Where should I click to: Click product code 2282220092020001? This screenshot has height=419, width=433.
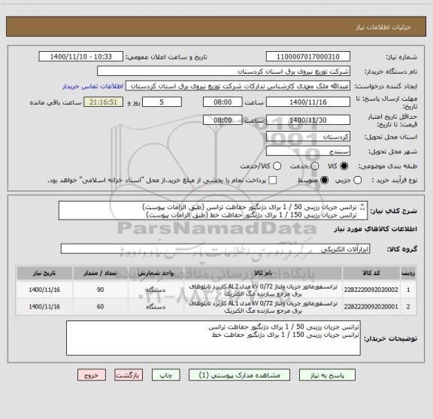[371, 307]
